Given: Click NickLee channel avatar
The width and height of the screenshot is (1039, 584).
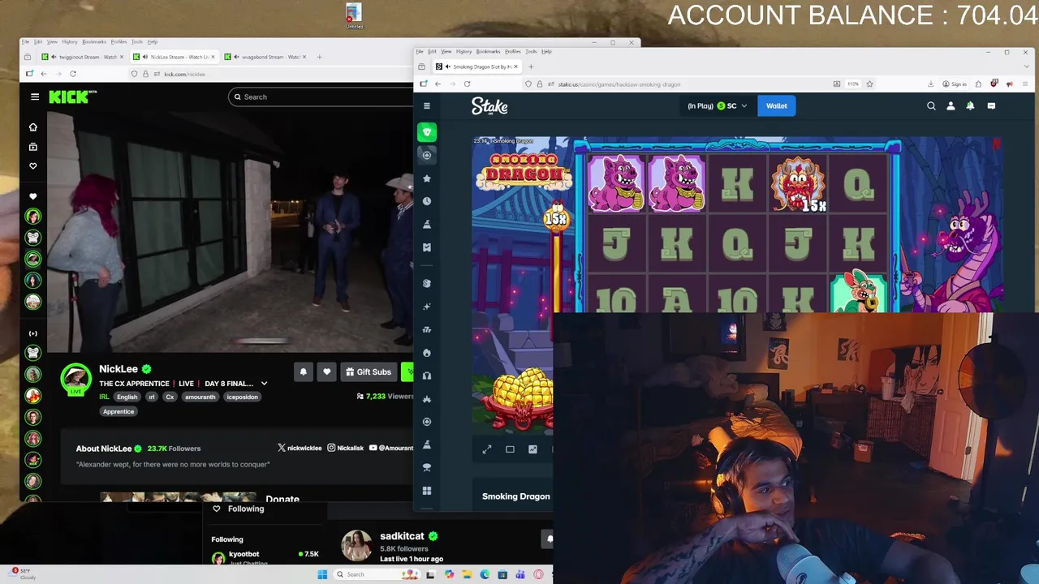Looking at the screenshot, I should click(x=76, y=379).
